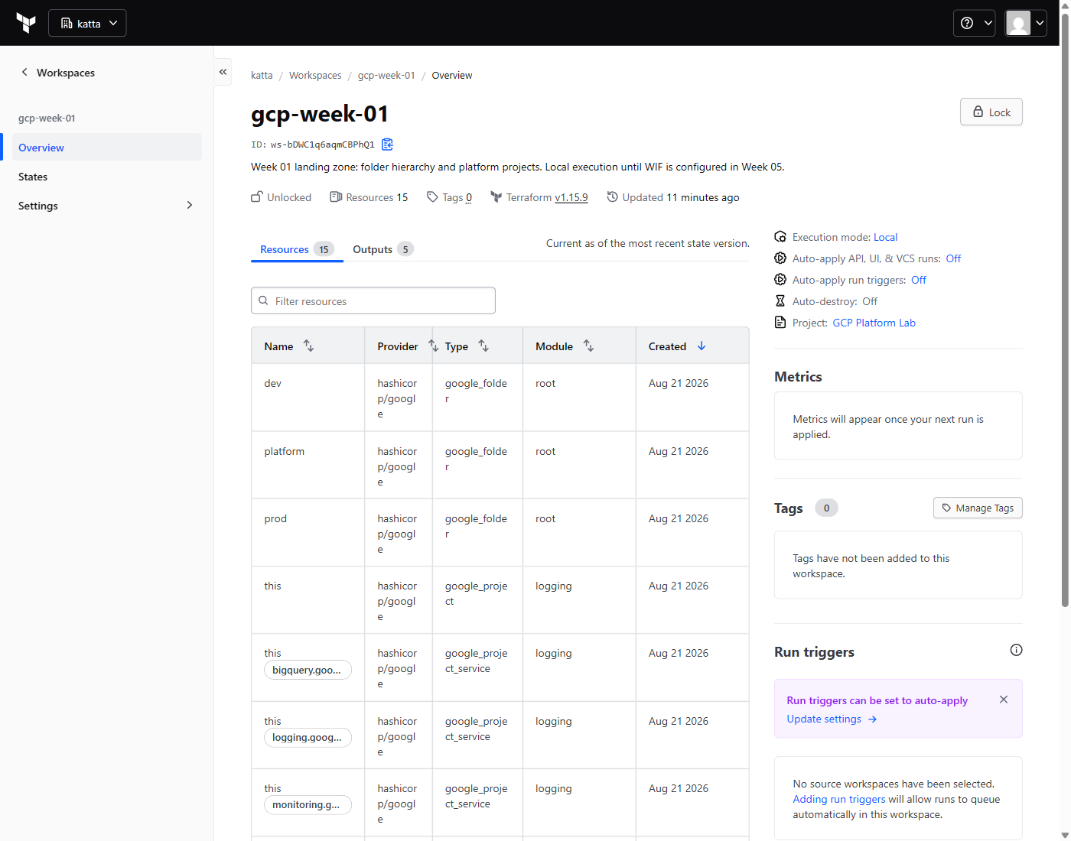Collapse the sidebar with the double chevron

pos(223,72)
